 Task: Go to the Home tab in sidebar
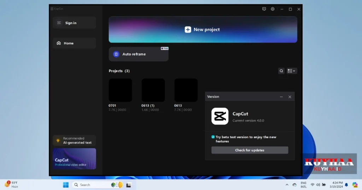pyautogui.click(x=74, y=43)
